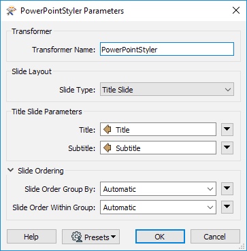Collapse the Slide Ordering section
Screen dimensions: 247x251
click(x=10, y=171)
